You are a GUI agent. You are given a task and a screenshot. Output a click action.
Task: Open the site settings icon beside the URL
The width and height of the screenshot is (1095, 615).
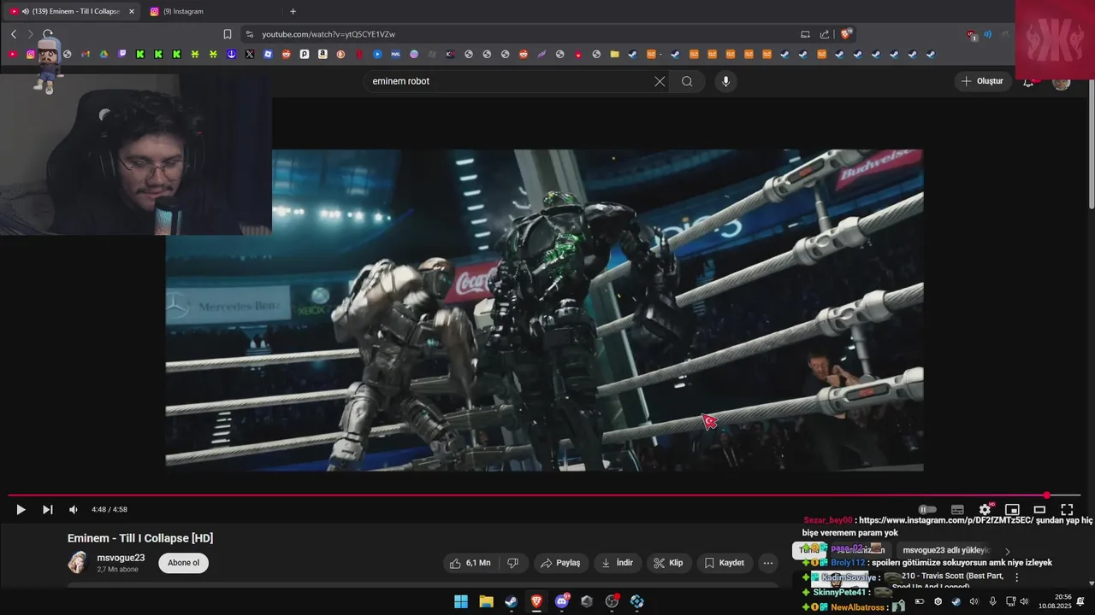[x=250, y=34]
